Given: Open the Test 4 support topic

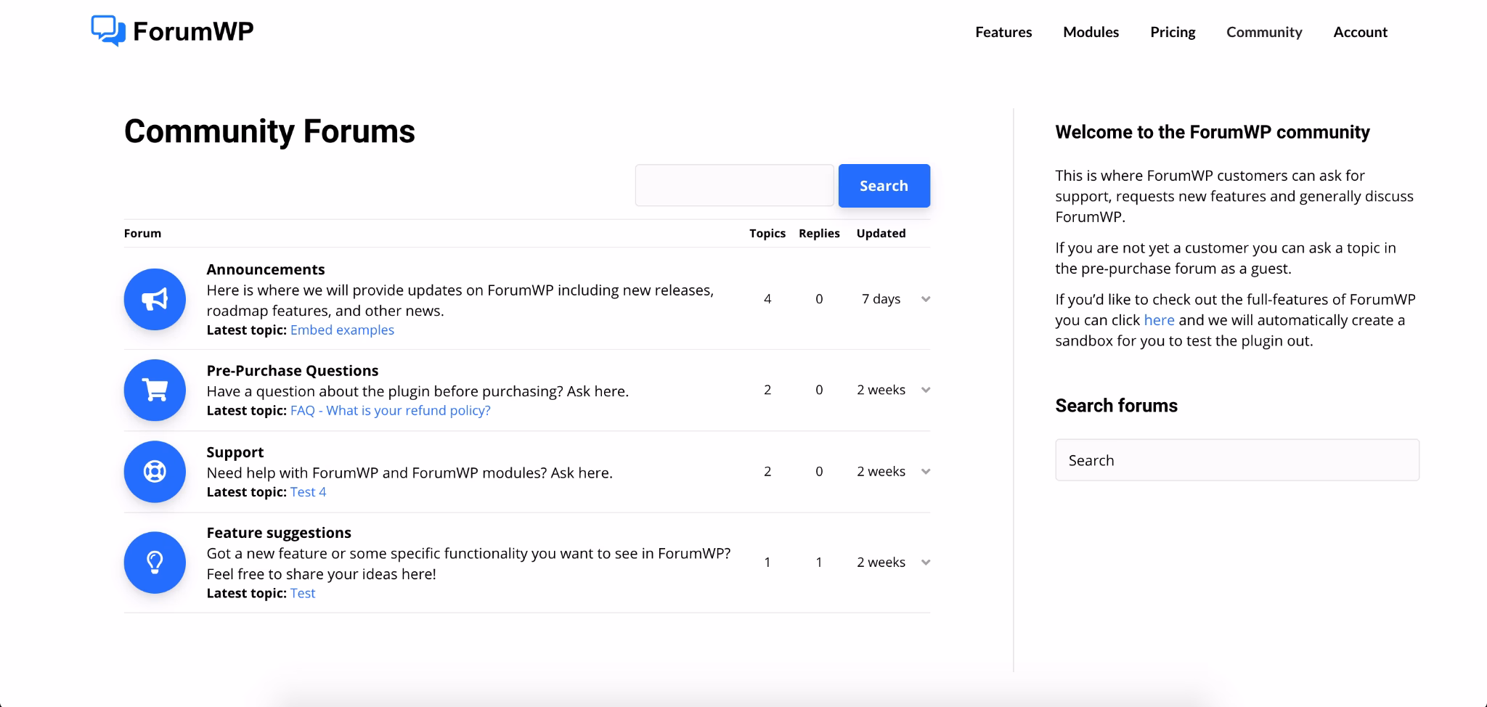Looking at the screenshot, I should [308, 491].
